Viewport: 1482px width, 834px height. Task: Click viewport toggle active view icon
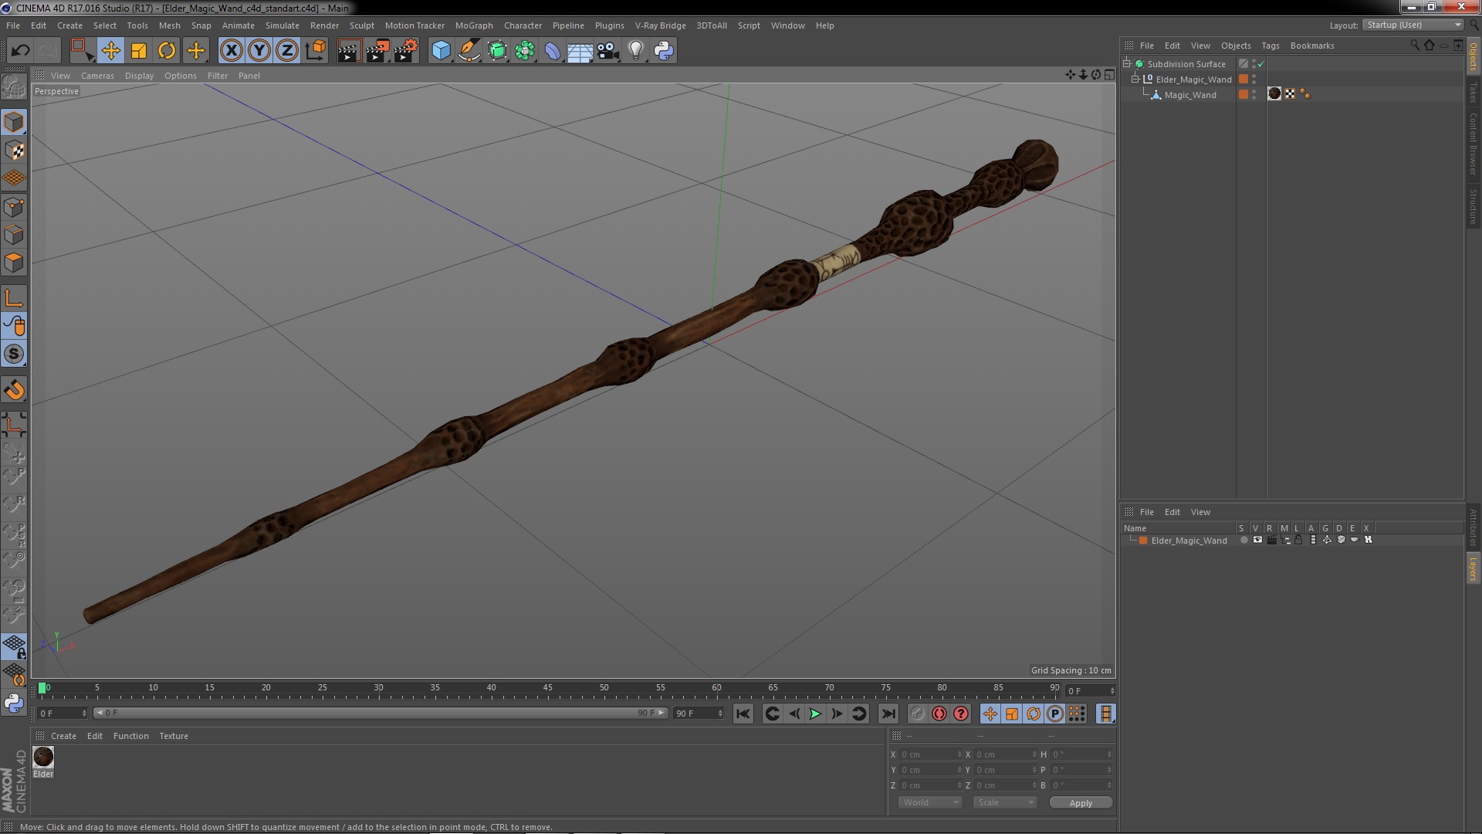1109,75
